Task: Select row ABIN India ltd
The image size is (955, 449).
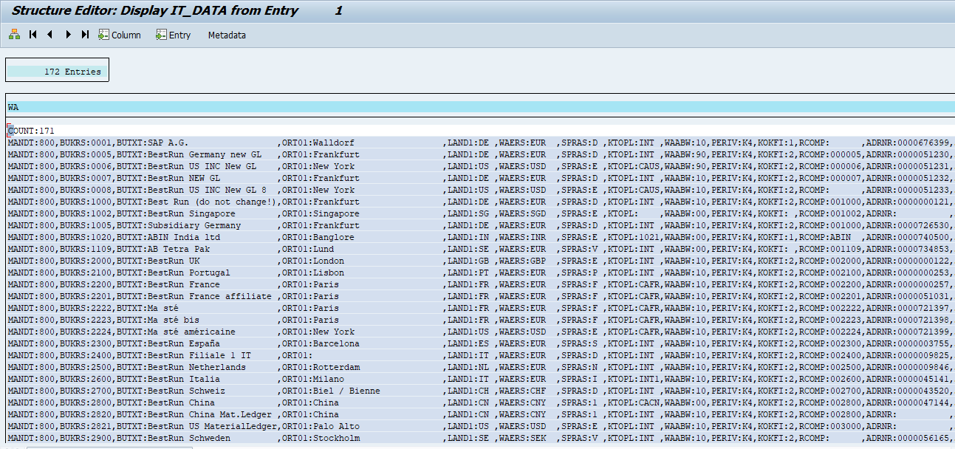Action: 480,237
